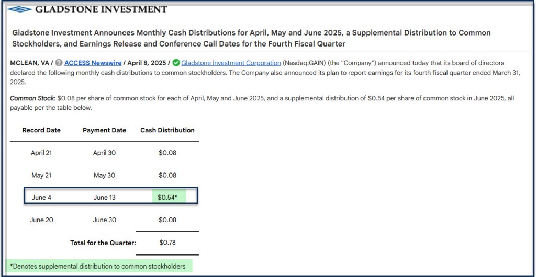
Task: Click the highlighted supplemental distribution footnote
Action: (x=98, y=267)
